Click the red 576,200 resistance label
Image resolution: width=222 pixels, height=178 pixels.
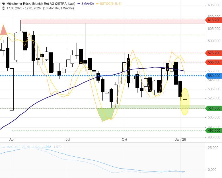coord(214,53)
